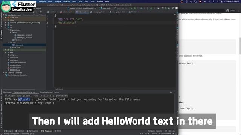Select Android SDK device dropdown
The image size is (241, 135).
pos(82,8)
